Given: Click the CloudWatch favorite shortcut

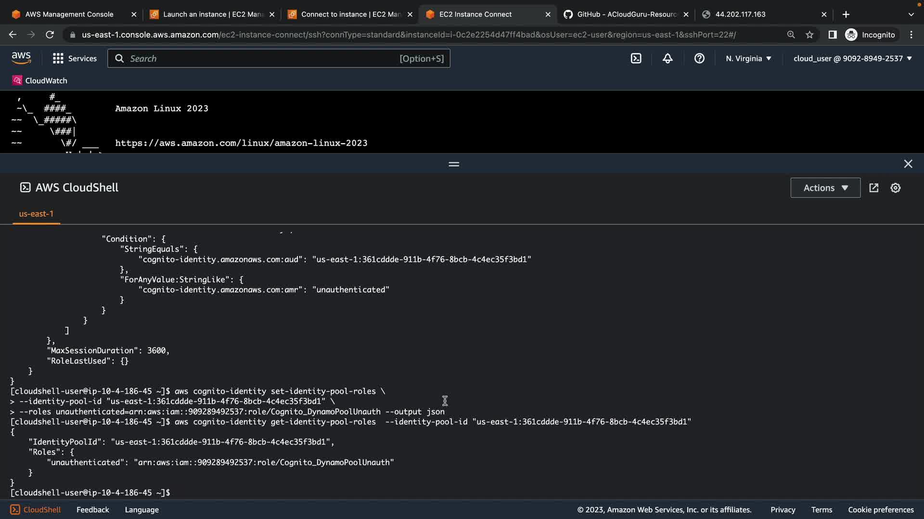Looking at the screenshot, I should pyautogui.click(x=39, y=81).
